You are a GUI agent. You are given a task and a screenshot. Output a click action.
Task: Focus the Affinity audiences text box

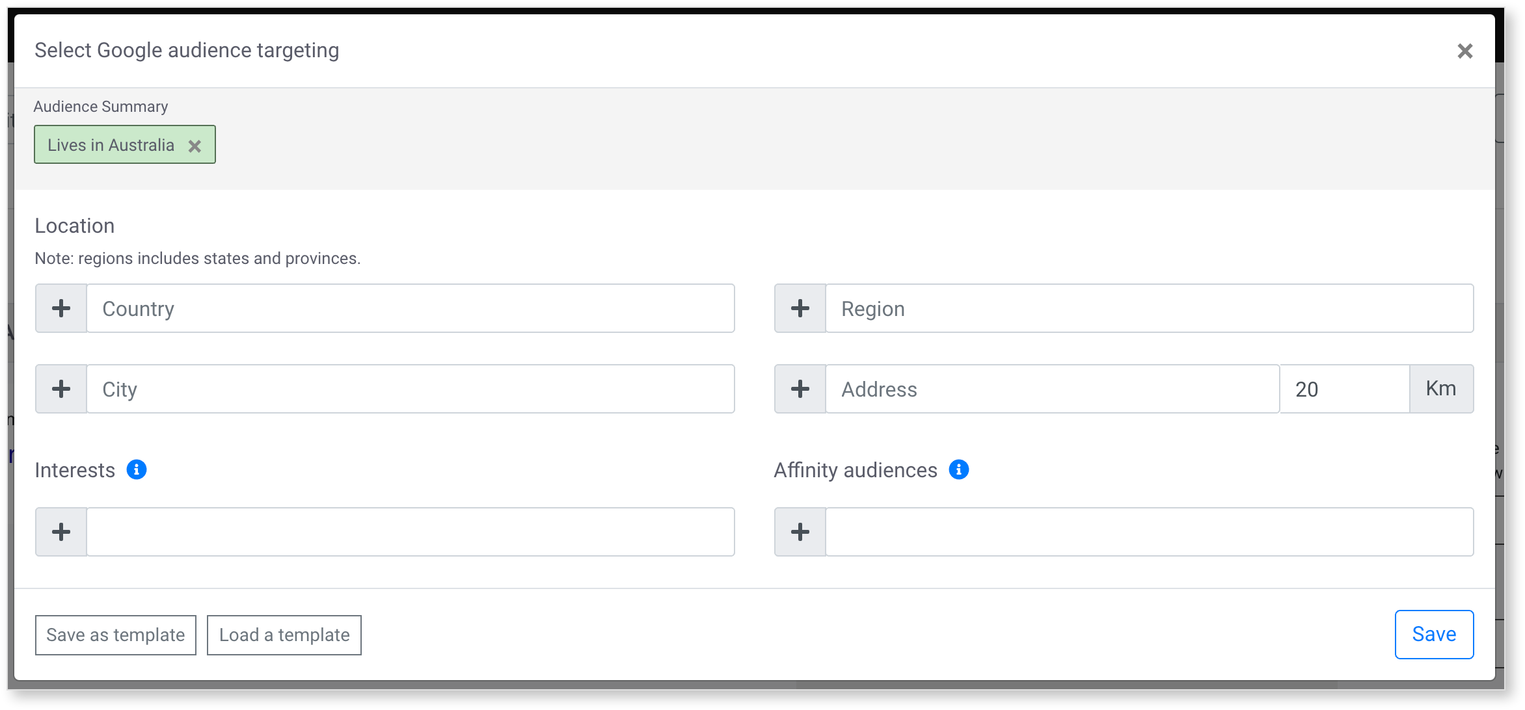point(1150,532)
